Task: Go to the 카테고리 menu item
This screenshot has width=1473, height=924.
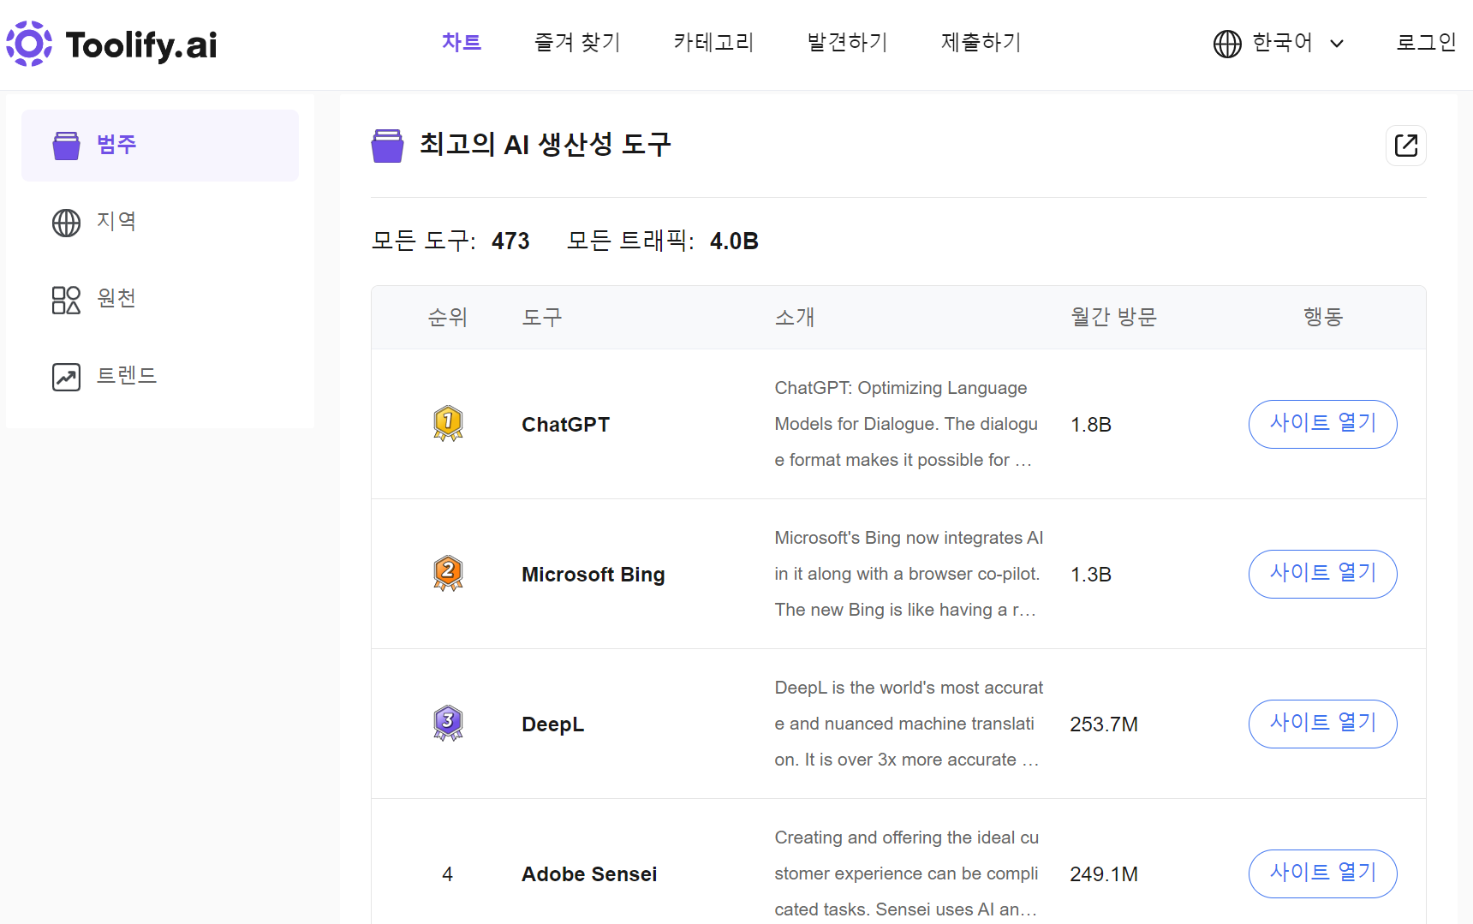Action: tap(713, 42)
